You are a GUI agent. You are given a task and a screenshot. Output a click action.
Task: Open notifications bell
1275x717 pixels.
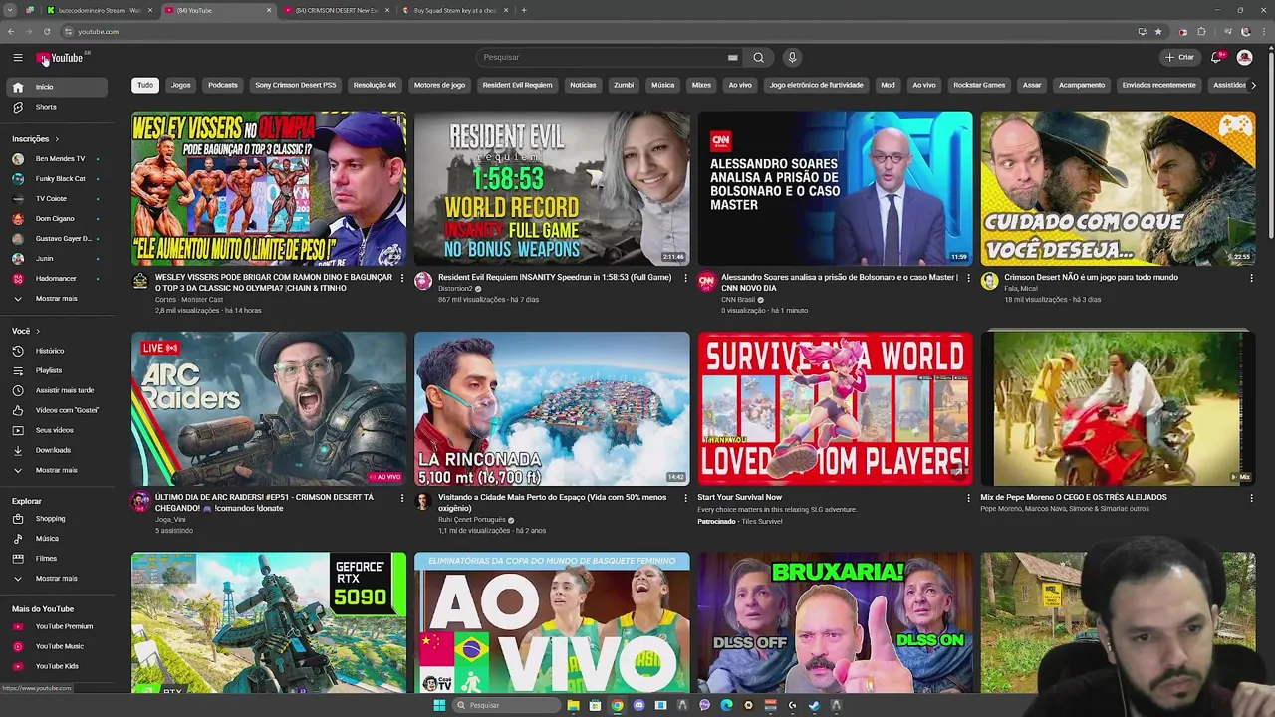point(1216,57)
